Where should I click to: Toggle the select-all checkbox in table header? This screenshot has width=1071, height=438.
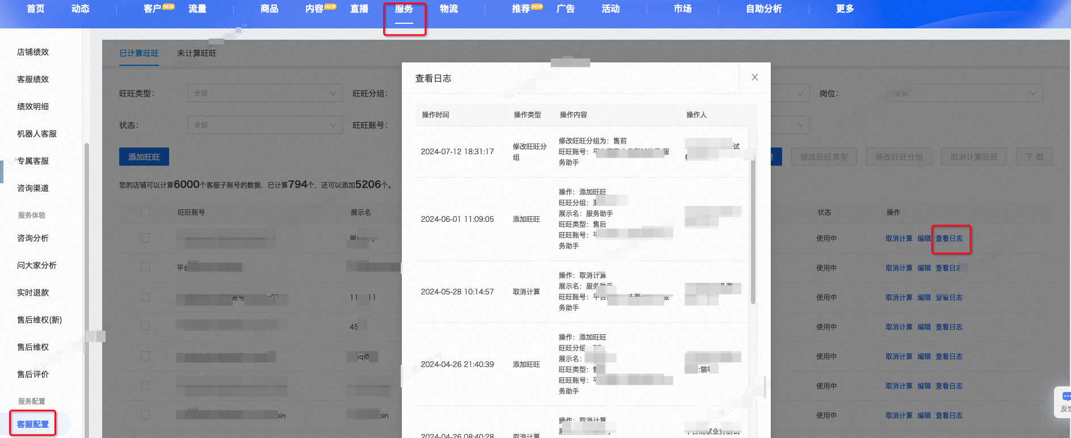point(145,212)
